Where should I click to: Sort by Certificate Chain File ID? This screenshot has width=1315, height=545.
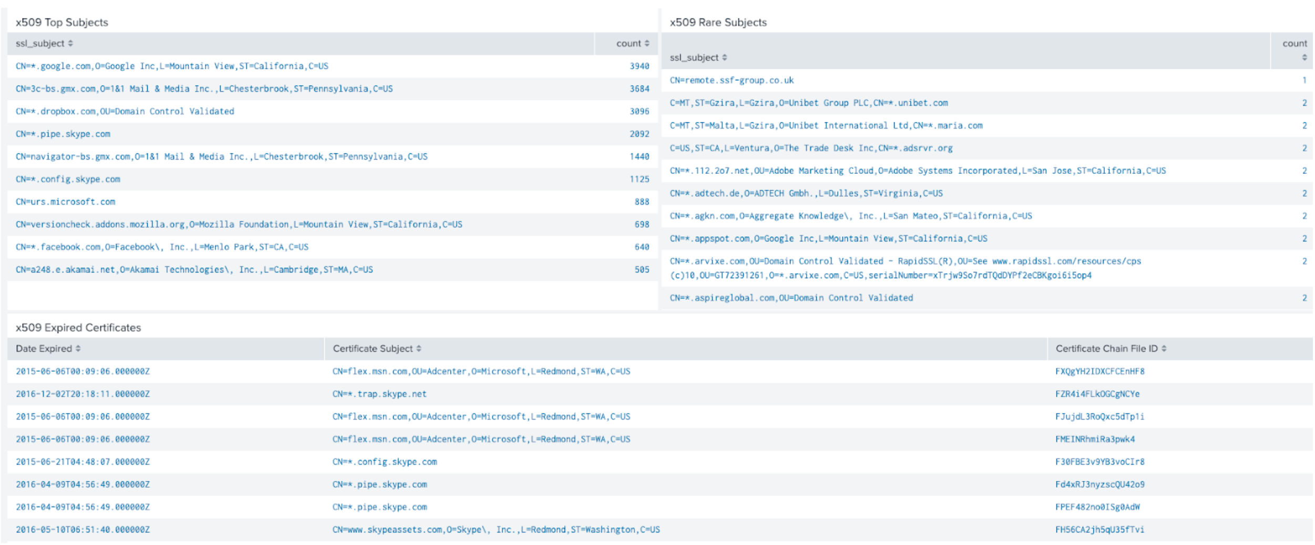1111,349
